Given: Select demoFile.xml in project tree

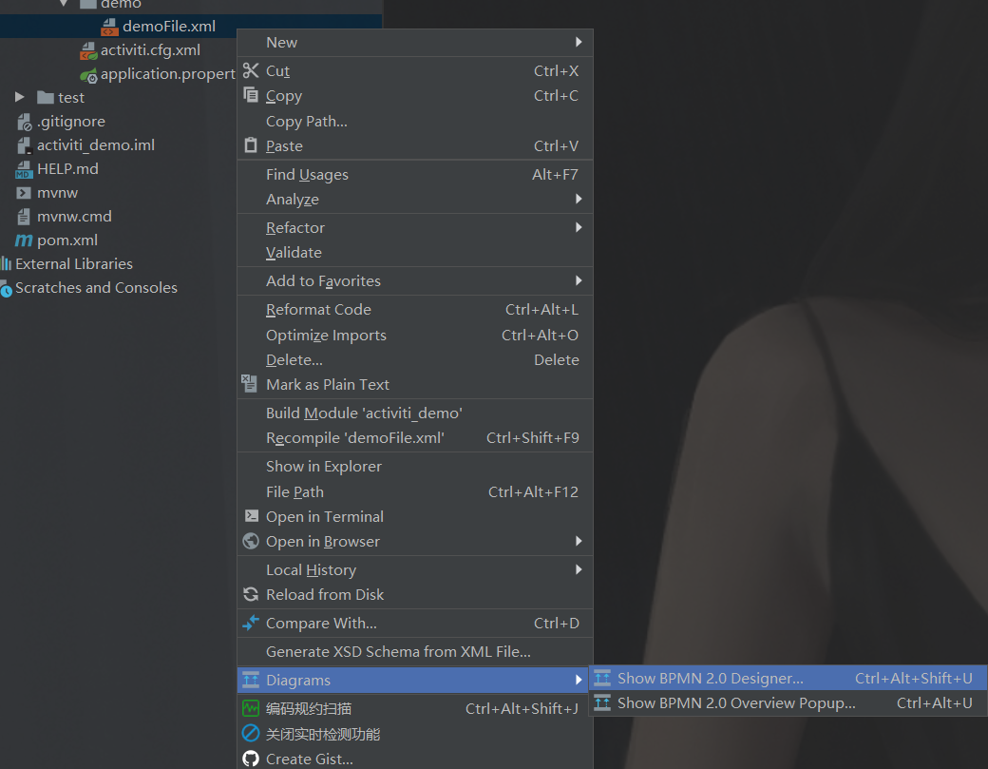Looking at the screenshot, I should point(169,27).
